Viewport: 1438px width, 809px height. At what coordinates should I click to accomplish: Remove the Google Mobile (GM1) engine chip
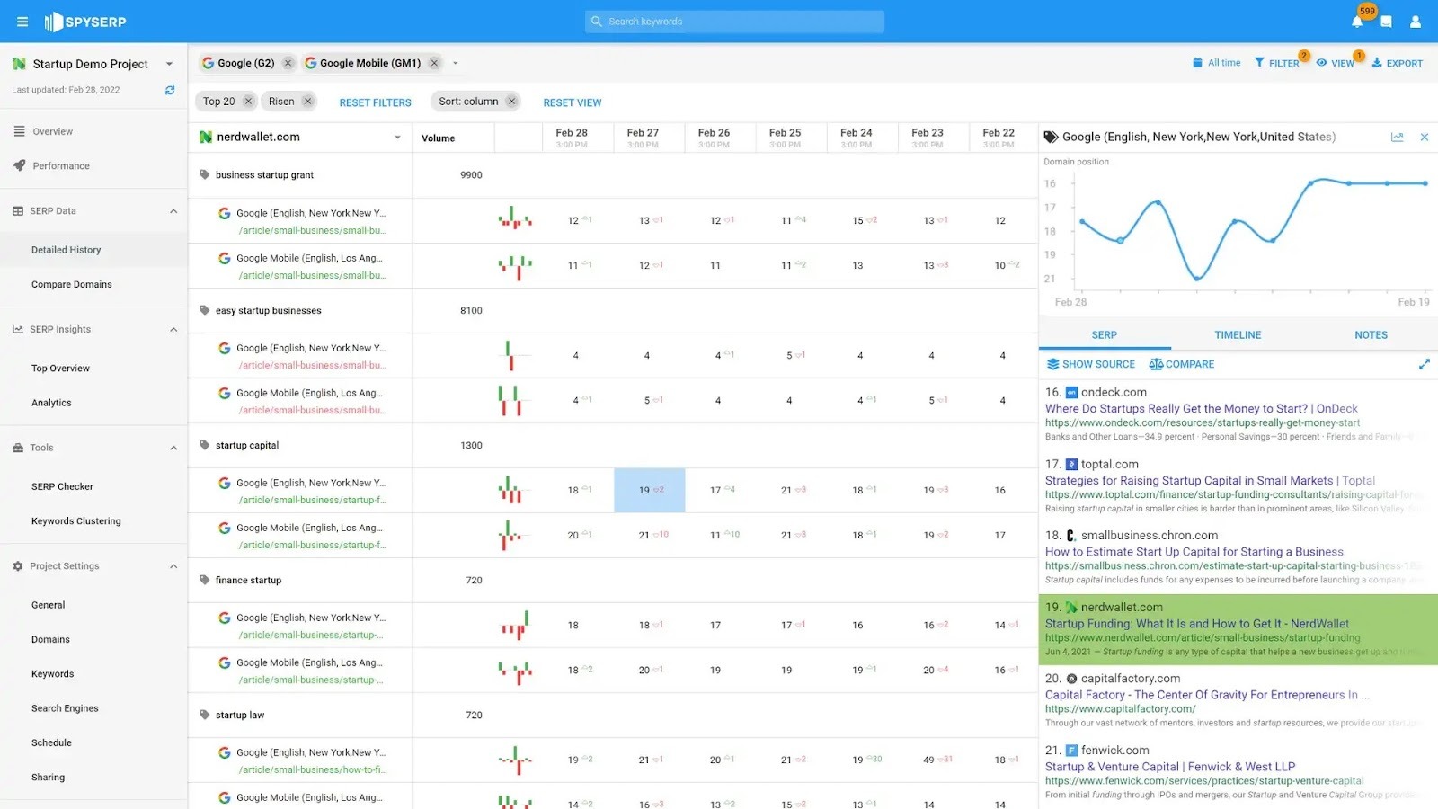434,63
